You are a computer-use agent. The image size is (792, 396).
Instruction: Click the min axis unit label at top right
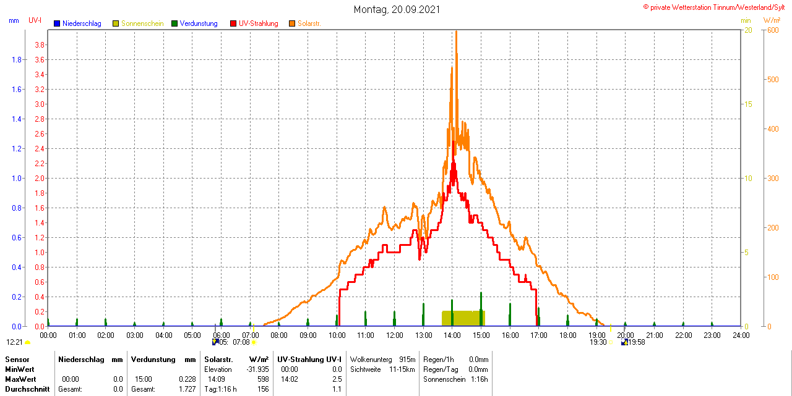(x=746, y=20)
